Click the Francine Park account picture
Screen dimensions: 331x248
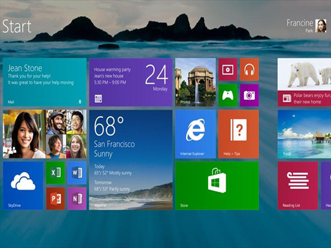tap(321, 25)
